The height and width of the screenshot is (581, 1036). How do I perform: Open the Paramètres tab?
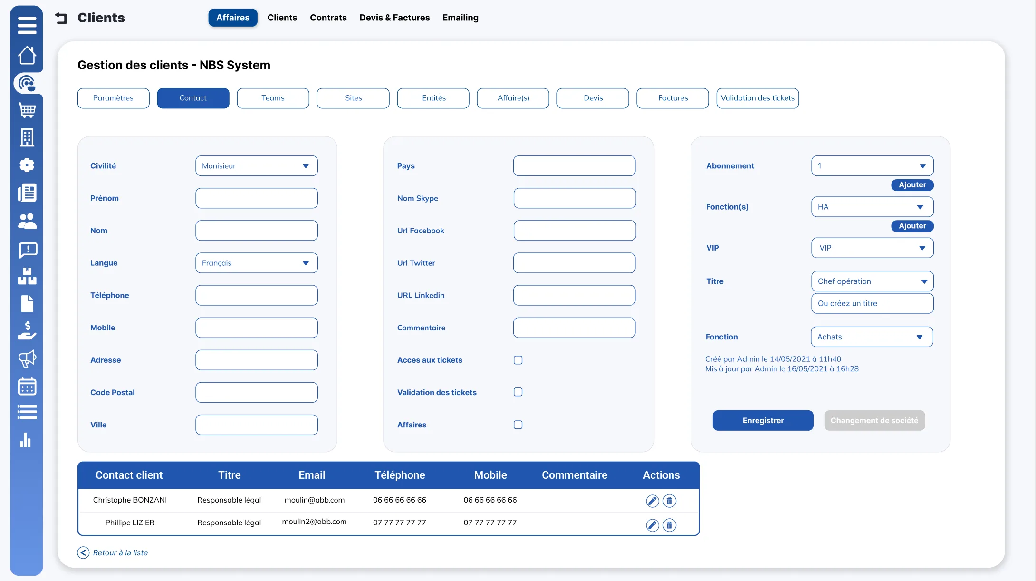tap(113, 98)
